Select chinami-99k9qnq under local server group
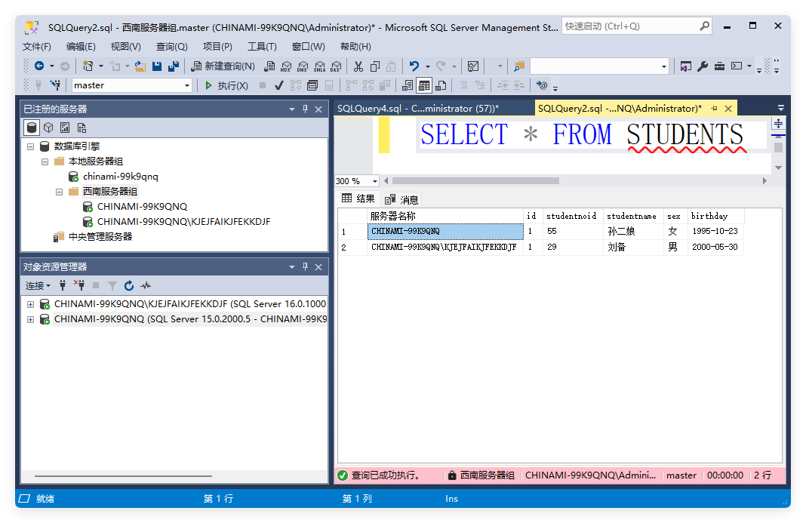Screen dimensions: 806x523 [x=121, y=177]
